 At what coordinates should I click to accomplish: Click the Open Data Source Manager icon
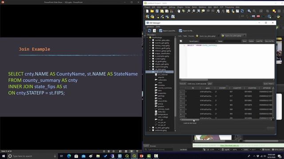(147, 17)
